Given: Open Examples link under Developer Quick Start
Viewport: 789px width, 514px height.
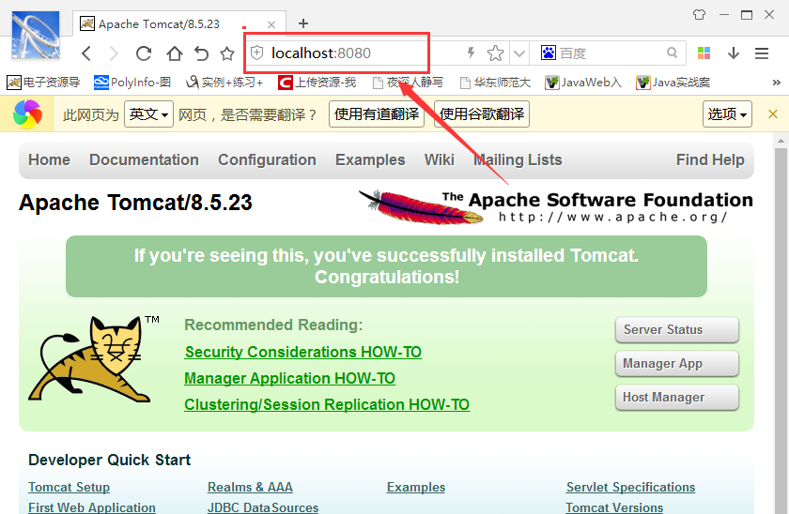Looking at the screenshot, I should click(416, 488).
